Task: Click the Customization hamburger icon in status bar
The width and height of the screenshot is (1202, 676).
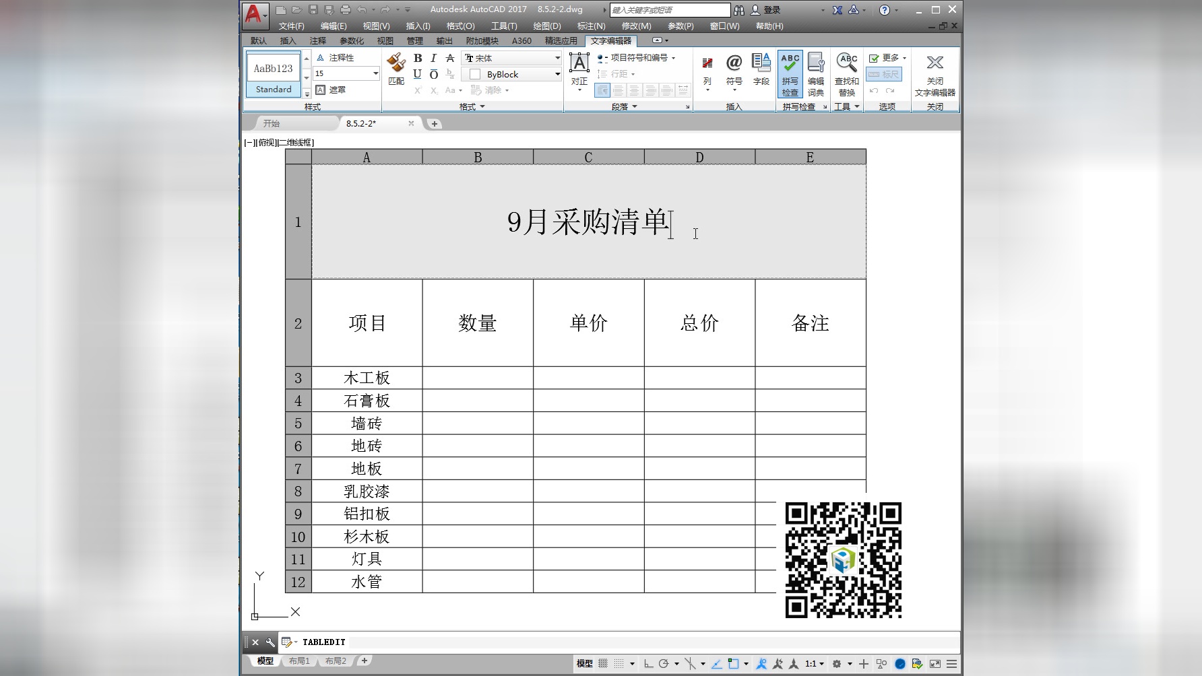Action: point(951,664)
